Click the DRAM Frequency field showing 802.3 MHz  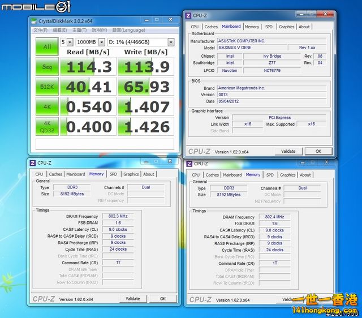(x=118, y=216)
